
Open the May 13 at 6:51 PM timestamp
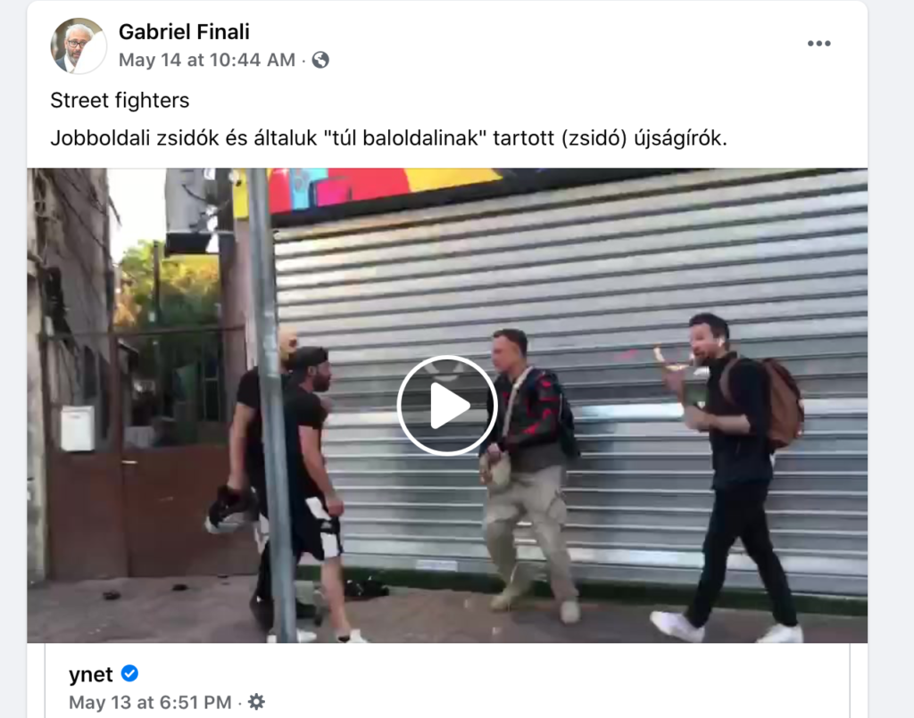click(x=150, y=702)
